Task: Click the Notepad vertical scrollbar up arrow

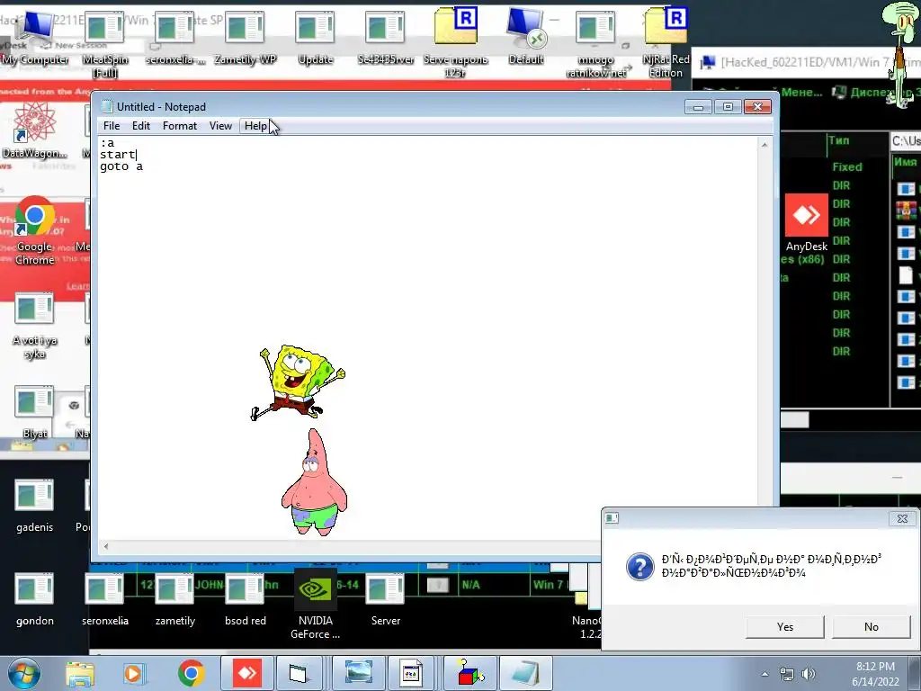Action: pyautogui.click(x=765, y=145)
